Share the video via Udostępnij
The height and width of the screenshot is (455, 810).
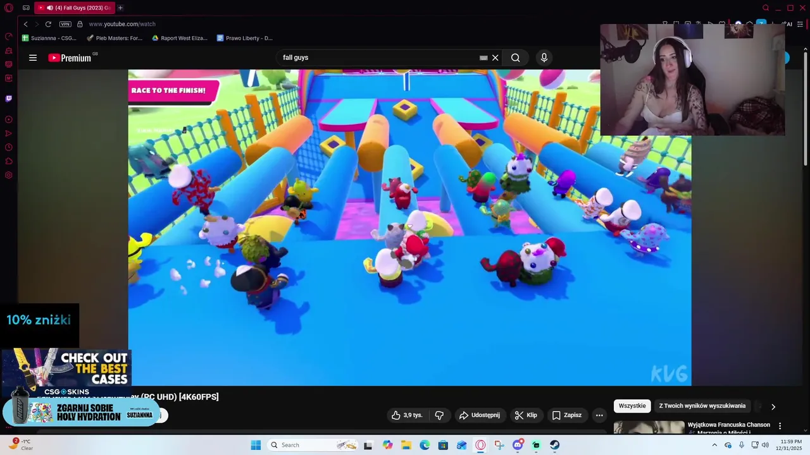point(479,415)
